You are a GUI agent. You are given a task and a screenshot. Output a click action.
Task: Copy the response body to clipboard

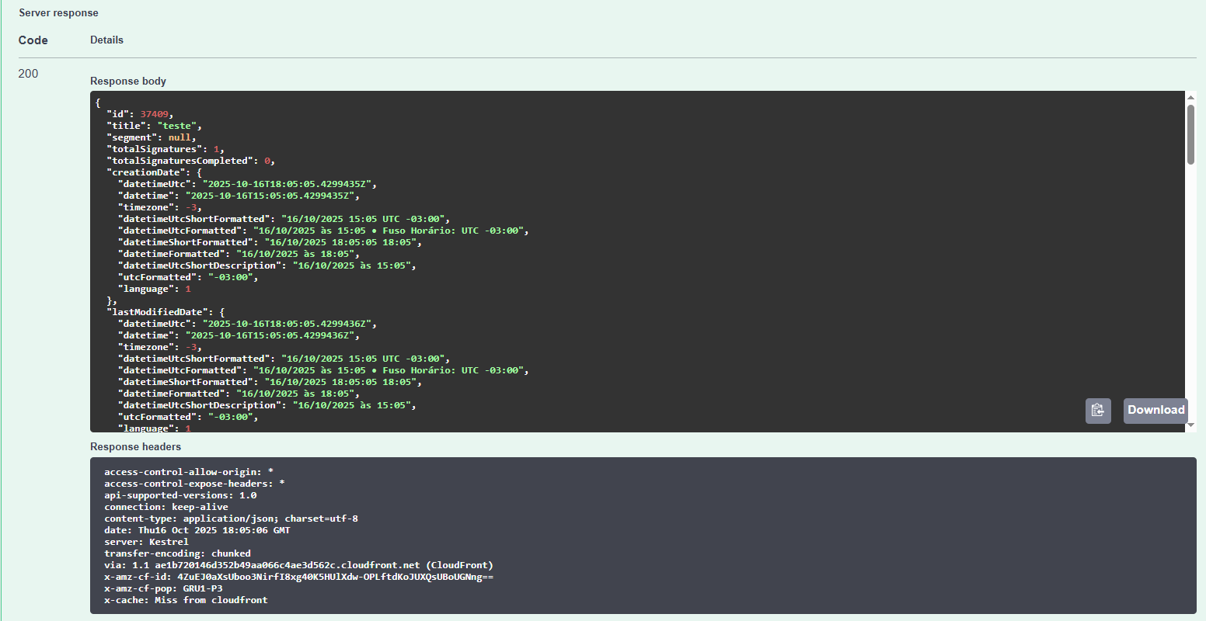[1097, 411]
